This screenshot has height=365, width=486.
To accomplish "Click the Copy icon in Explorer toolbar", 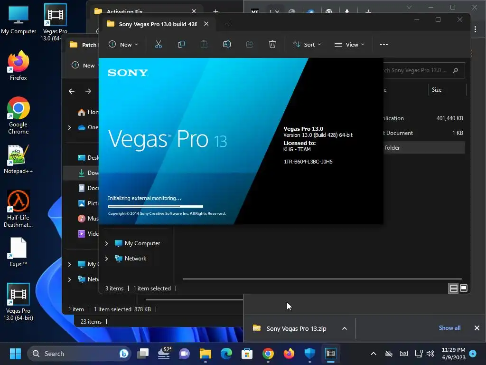I will pyautogui.click(x=181, y=44).
